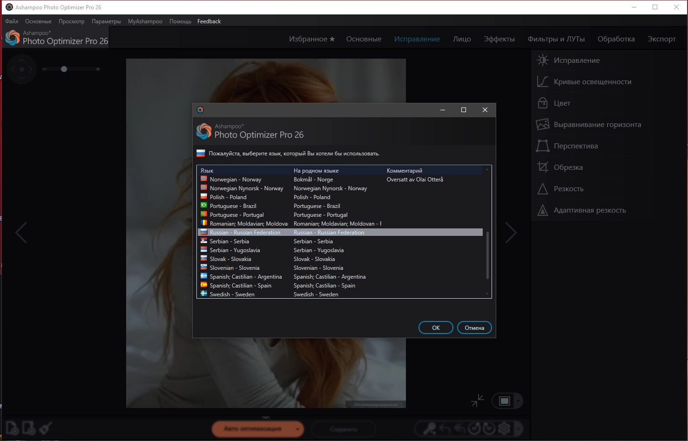Expand the bottom toolbar's right-edge arrow
The width and height of the screenshot is (688, 441).
point(518,428)
